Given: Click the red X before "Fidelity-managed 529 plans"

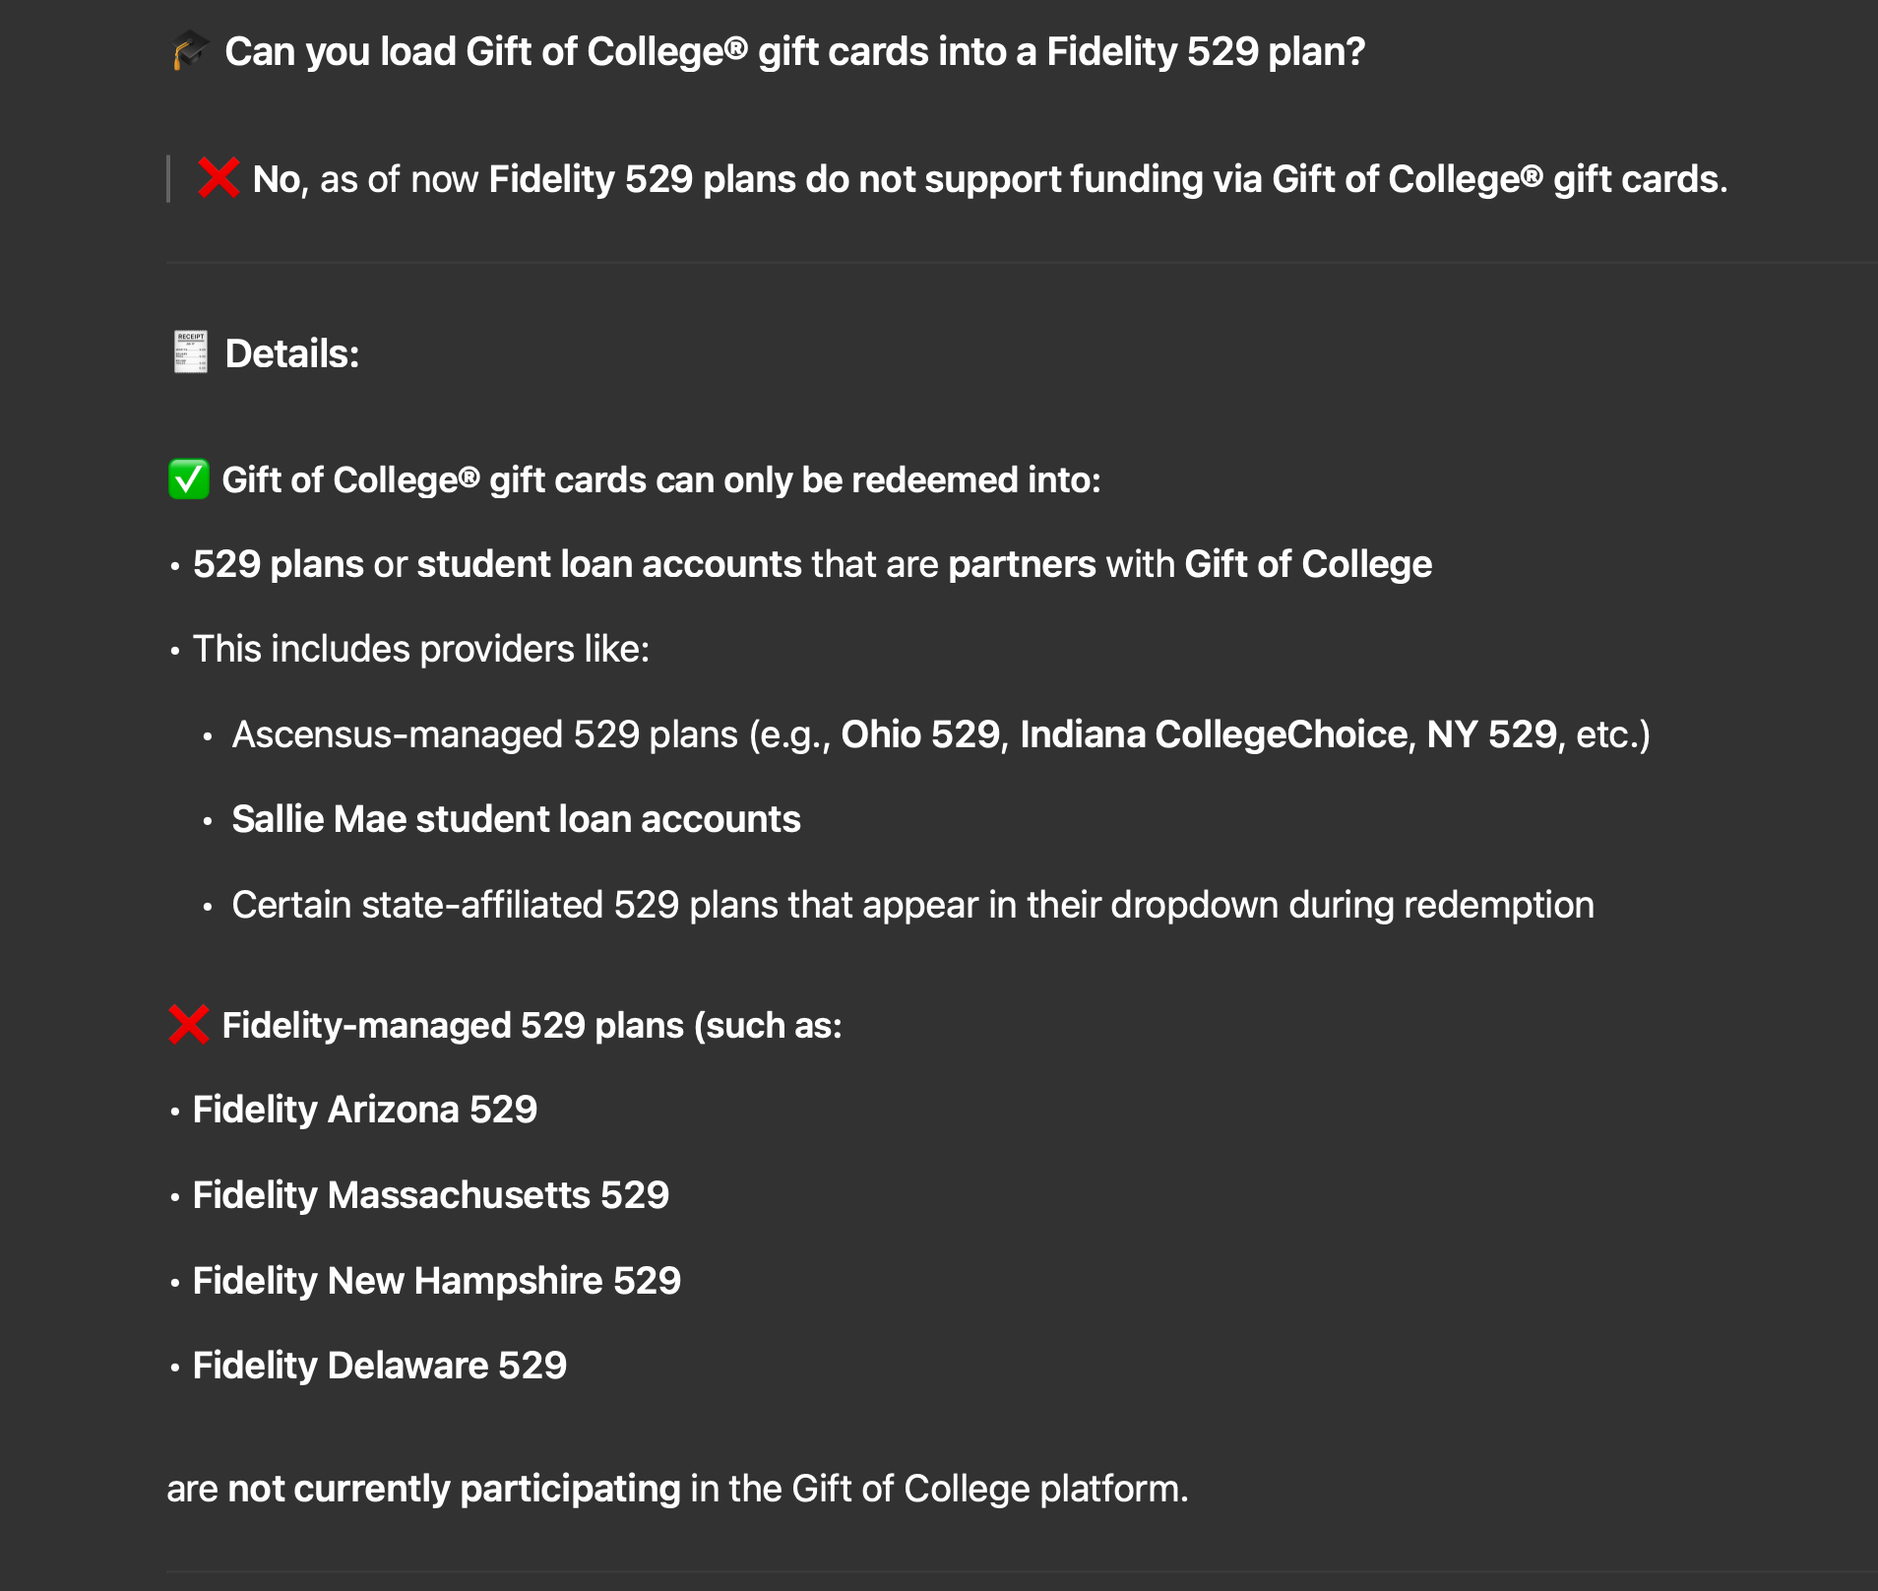Looking at the screenshot, I should [188, 1025].
